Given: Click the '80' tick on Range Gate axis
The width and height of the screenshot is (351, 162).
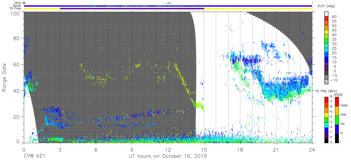Looking at the screenshot, I should (17, 38).
